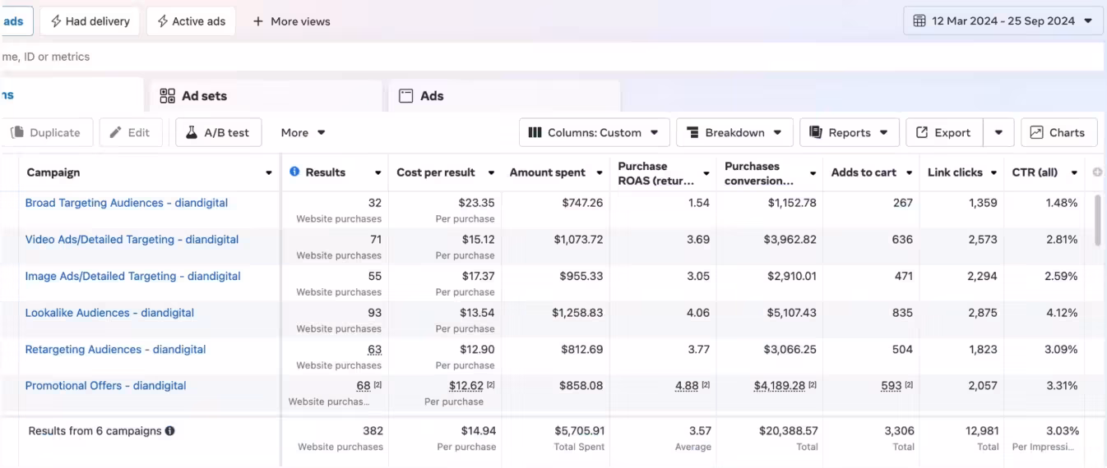The width and height of the screenshot is (1107, 468).
Task: Open the Cost per result column menu
Action: pyautogui.click(x=491, y=173)
